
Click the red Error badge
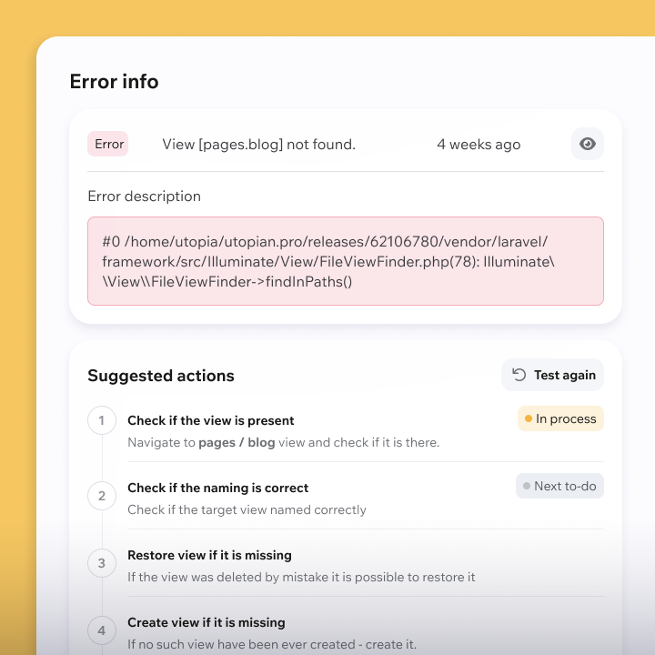[x=108, y=144]
